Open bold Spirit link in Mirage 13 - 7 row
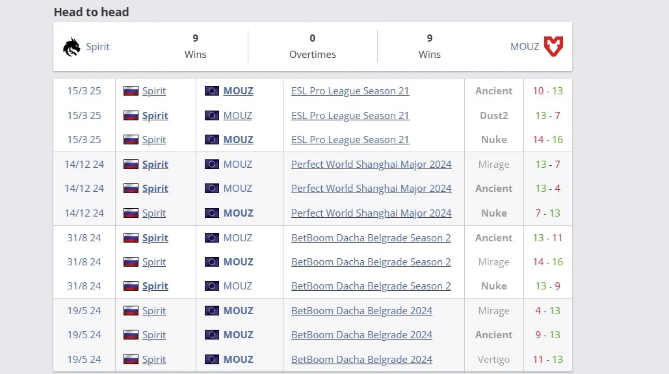The height and width of the screenshot is (374, 669). [155, 165]
